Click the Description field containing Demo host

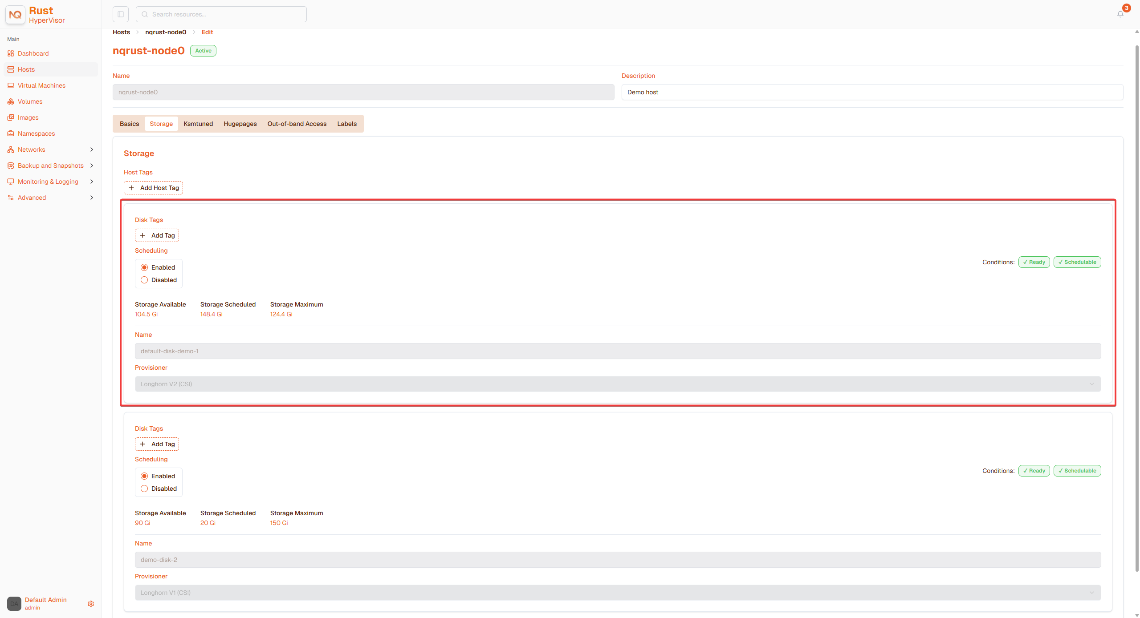coord(872,92)
